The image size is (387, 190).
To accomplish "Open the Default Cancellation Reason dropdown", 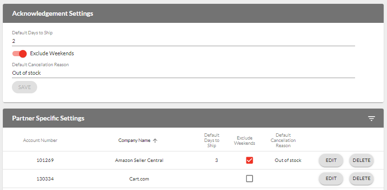I will tap(183, 73).
